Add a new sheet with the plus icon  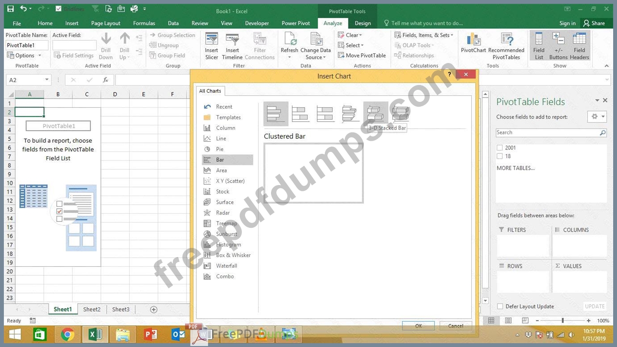coord(154,310)
